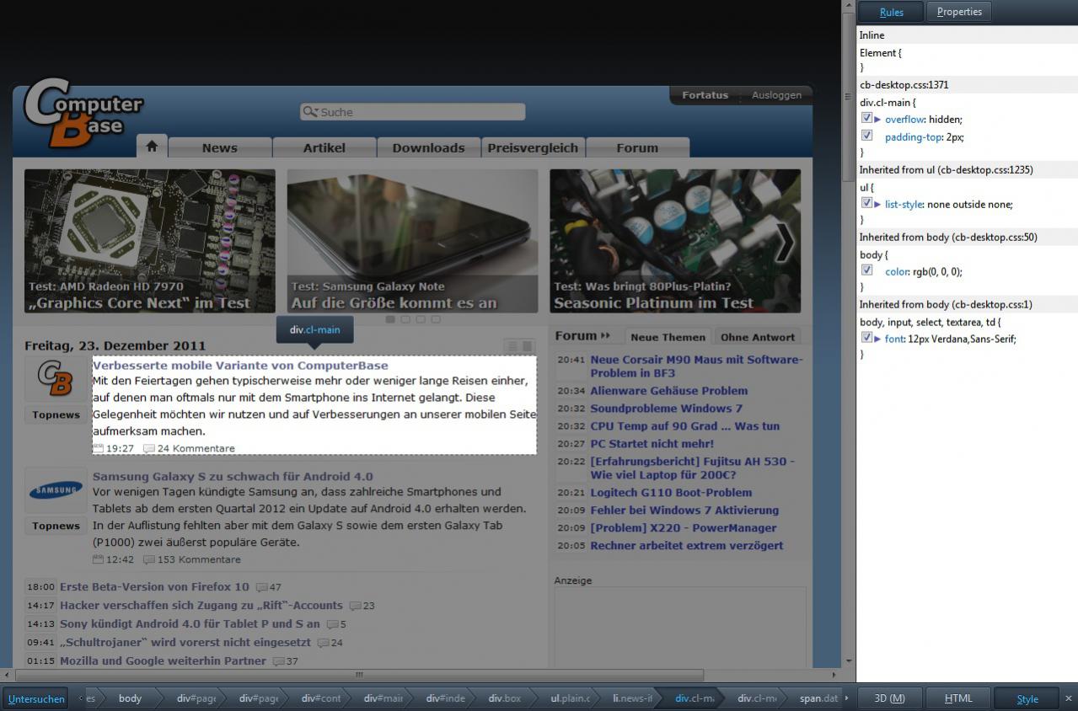
Task: Expand the overflow property arrow
Action: tap(877, 120)
